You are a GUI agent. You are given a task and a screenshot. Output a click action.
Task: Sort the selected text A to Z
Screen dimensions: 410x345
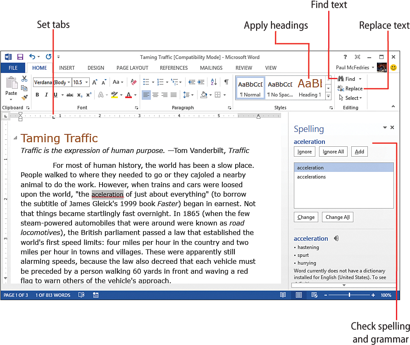click(x=214, y=82)
